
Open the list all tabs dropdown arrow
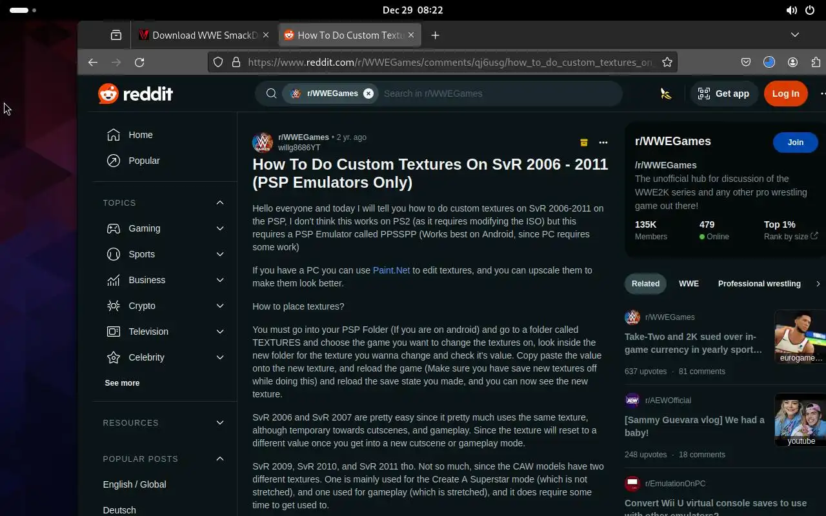(795, 35)
